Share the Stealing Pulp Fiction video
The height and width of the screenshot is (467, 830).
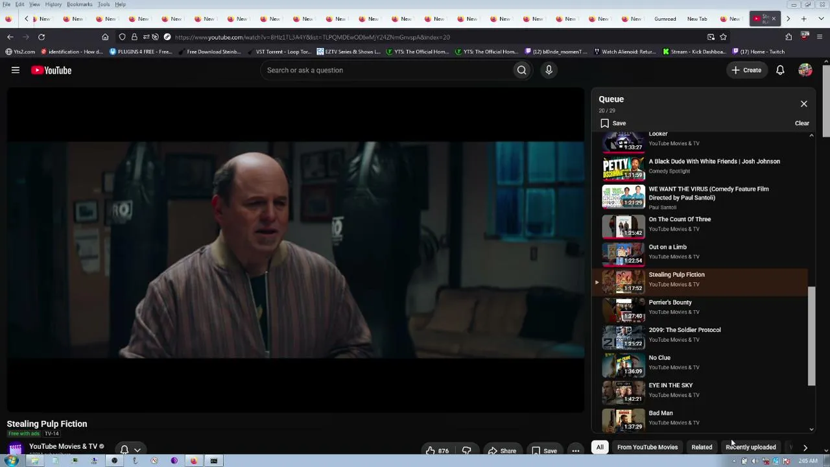[x=502, y=451]
